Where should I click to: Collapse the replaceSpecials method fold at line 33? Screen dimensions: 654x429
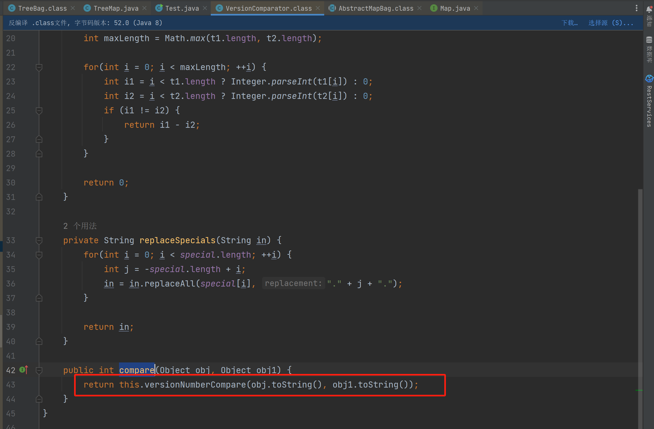click(x=39, y=241)
